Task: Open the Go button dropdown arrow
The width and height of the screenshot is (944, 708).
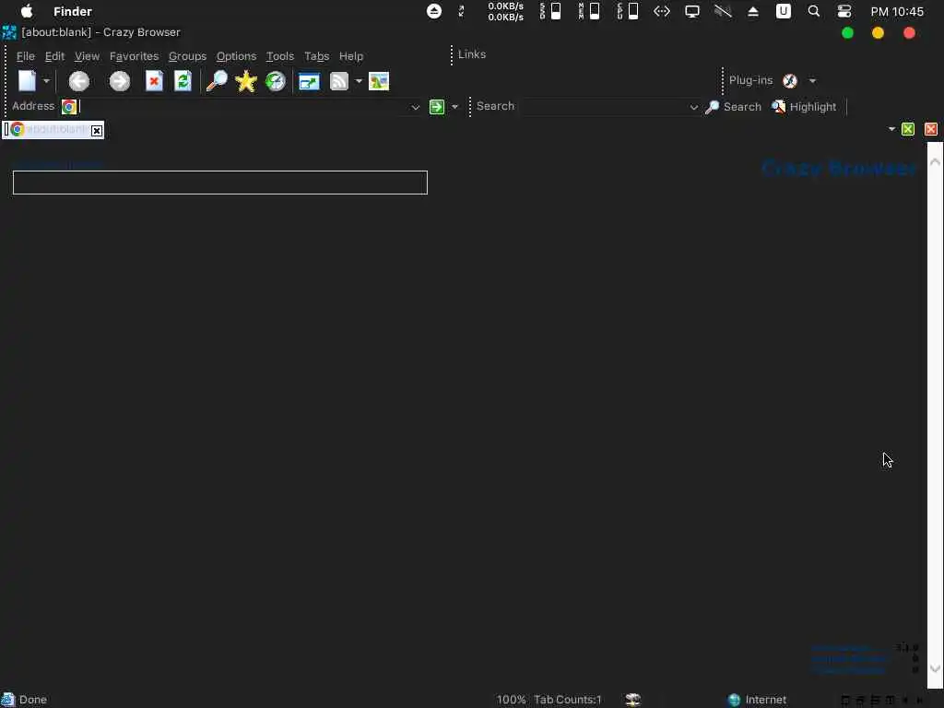Action: click(454, 107)
